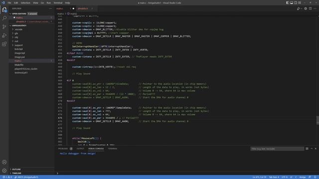Click the debug console filter input field

click(277, 149)
